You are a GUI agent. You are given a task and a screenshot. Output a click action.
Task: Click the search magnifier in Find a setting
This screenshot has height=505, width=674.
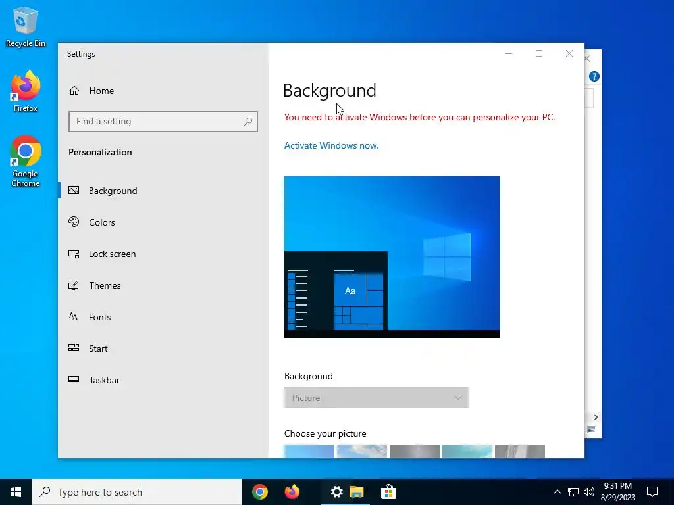click(x=248, y=122)
